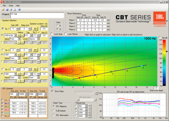
Task: Click the room depth field showing 20
Action: coord(156,88)
